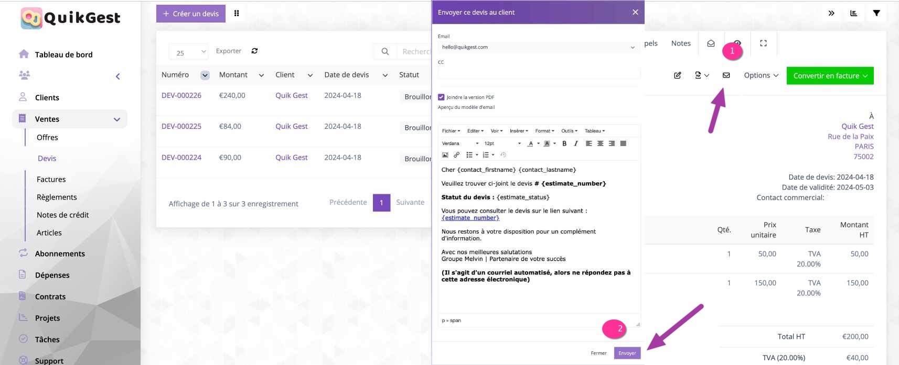The width and height of the screenshot is (899, 365).
Task: Collapse the sidebar using the left chevron
Action: point(117,76)
